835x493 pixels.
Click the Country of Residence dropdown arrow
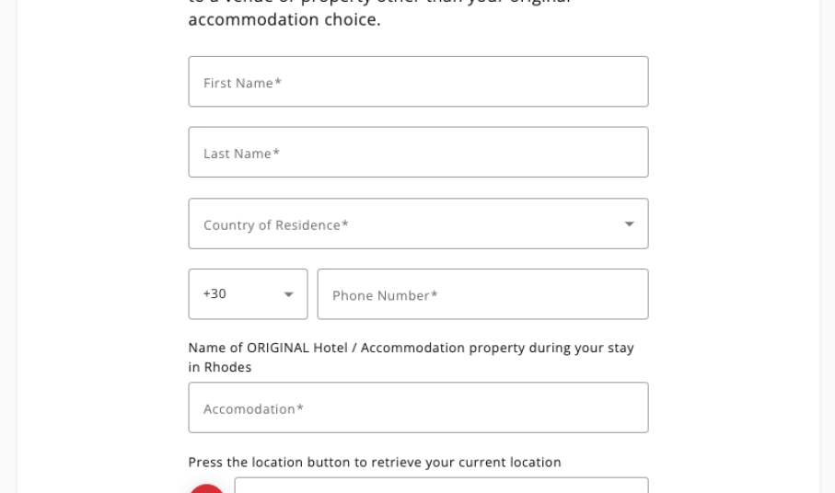coord(630,224)
